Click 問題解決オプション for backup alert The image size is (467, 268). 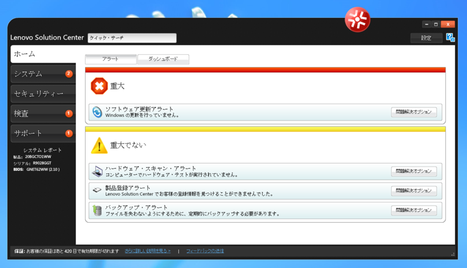[414, 210]
